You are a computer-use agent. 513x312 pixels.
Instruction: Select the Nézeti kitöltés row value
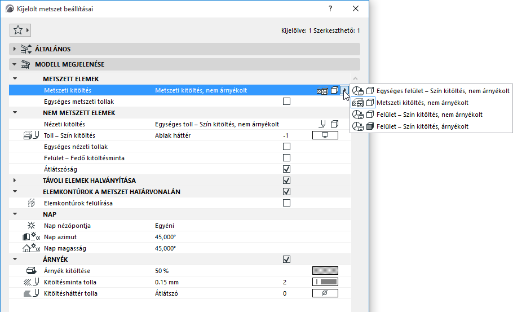click(217, 125)
